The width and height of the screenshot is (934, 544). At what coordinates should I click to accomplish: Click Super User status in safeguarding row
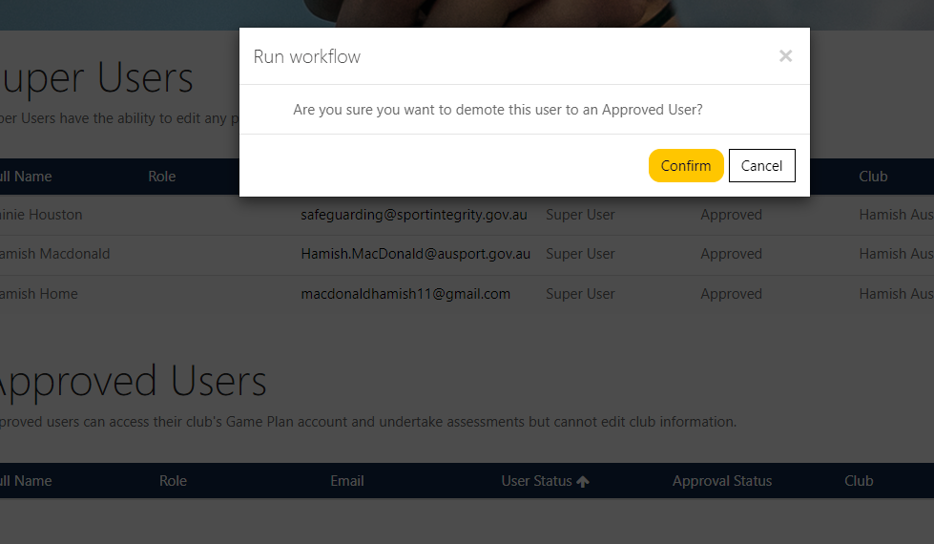pos(580,215)
